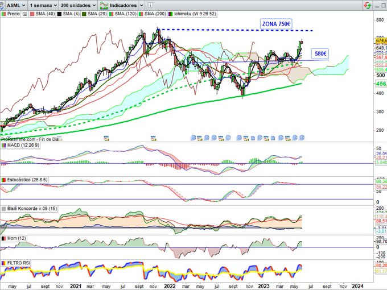This screenshot has width=387, height=290.
Task: Maximize the chart window
Action: (x=384, y=6)
